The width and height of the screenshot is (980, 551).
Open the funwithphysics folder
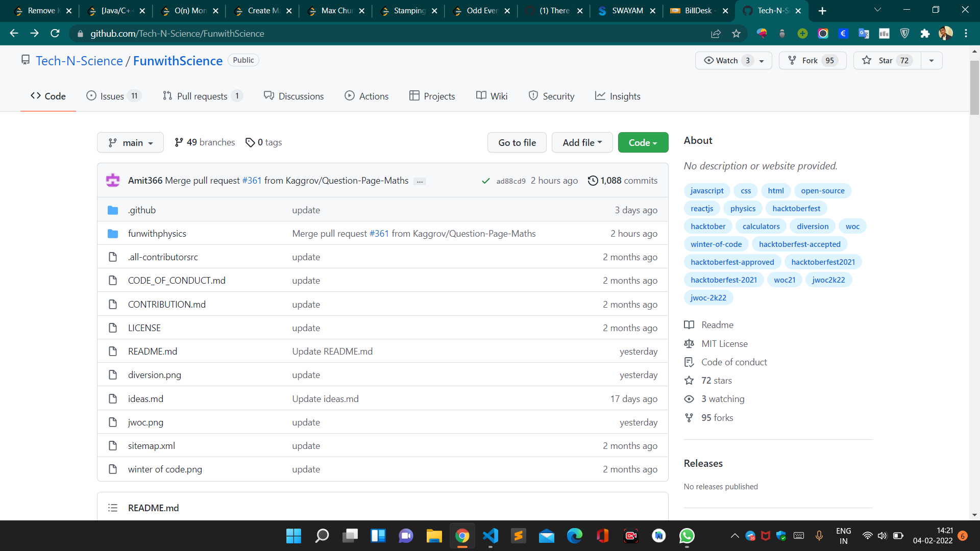click(x=157, y=234)
